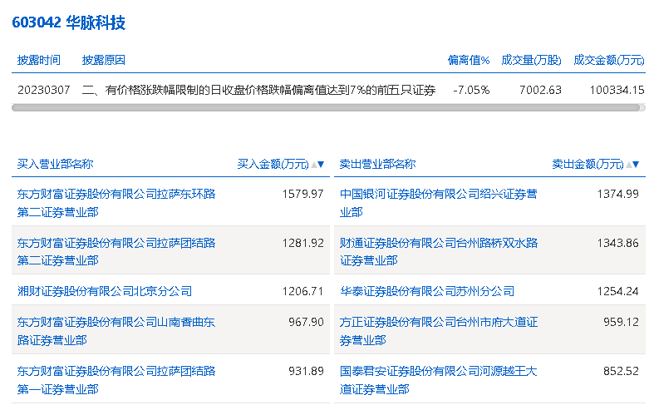Open 东方财富证券拉萨团结路第二证券营业部 link
This screenshot has width=654, height=410.
coord(116,251)
